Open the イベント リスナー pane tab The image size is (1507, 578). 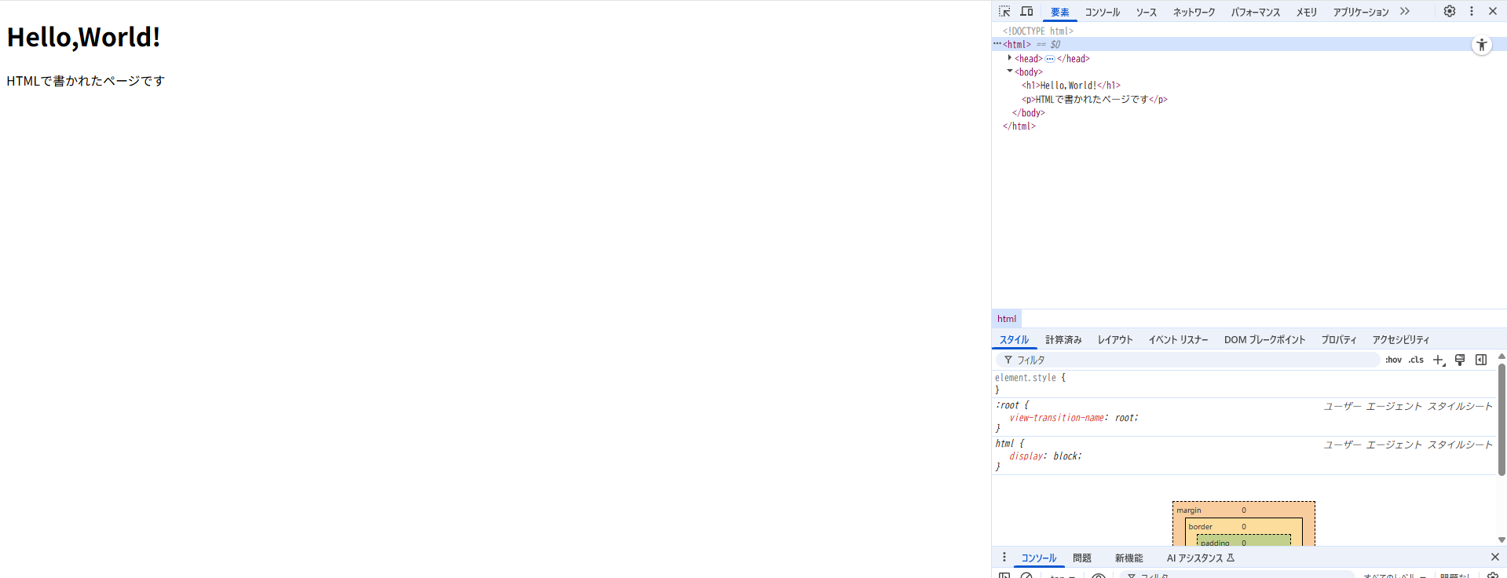tap(1178, 340)
